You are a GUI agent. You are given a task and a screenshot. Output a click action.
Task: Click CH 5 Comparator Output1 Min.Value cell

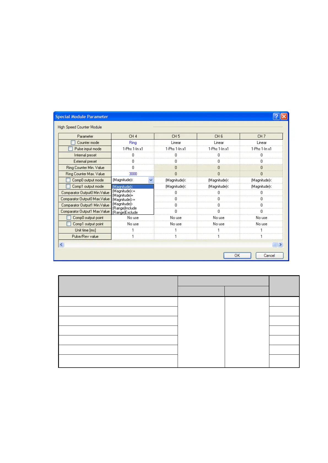pos(176,205)
